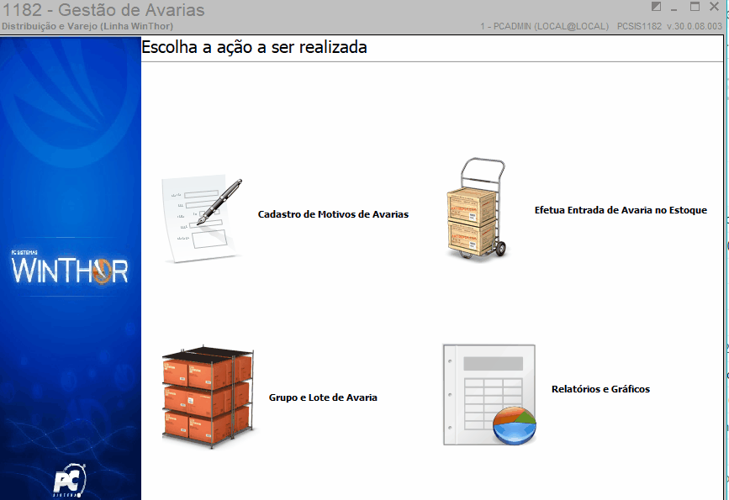The height and width of the screenshot is (500, 729).
Task: Click the Escolha a ação a ser realizada heading
Action: [254, 47]
